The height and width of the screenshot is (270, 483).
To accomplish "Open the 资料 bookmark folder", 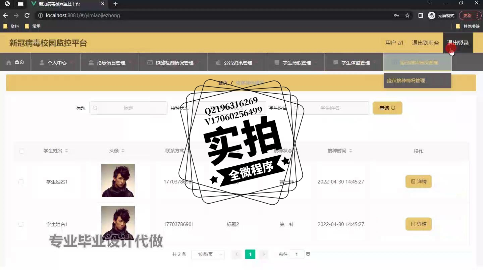I will point(11,26).
